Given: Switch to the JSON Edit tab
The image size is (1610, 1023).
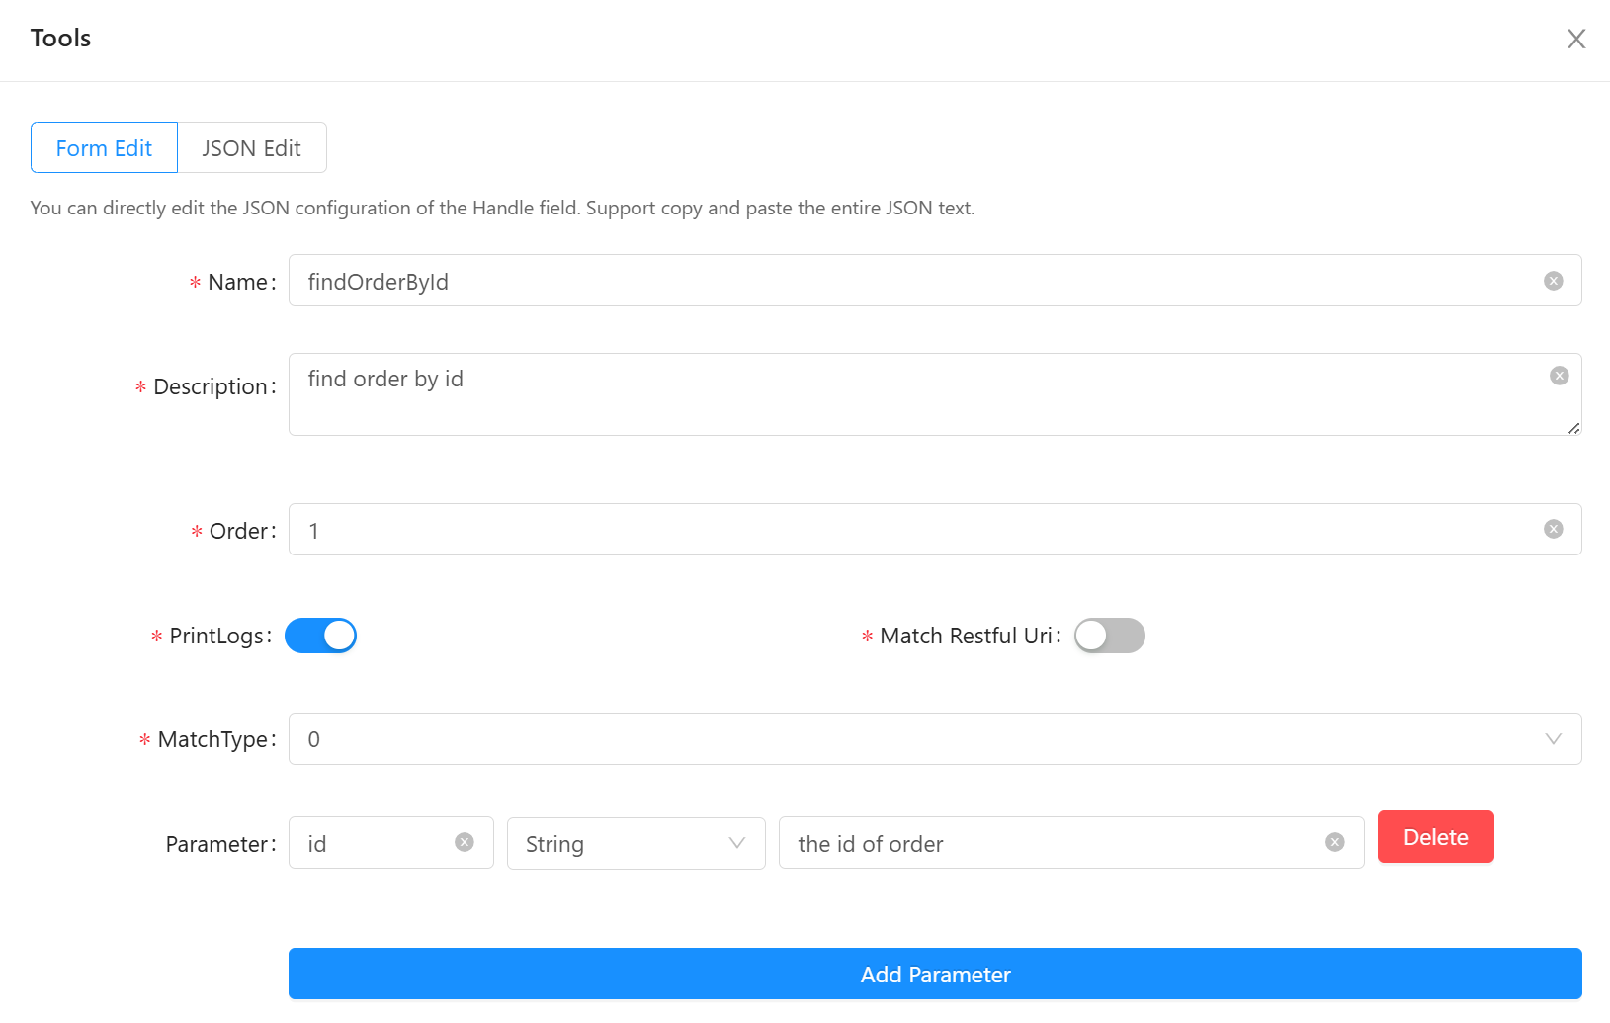Looking at the screenshot, I should click(252, 148).
